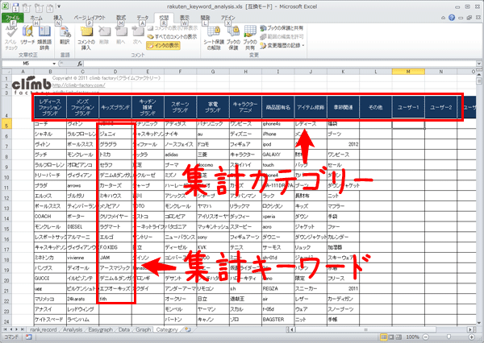Go to last sheet tab navigation arrow
Viewport: 484px width, 343px height.
(x=23, y=329)
